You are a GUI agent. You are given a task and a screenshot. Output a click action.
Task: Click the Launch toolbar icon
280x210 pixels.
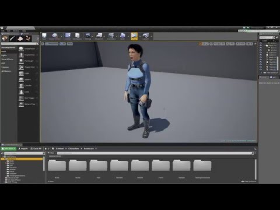[145, 36]
